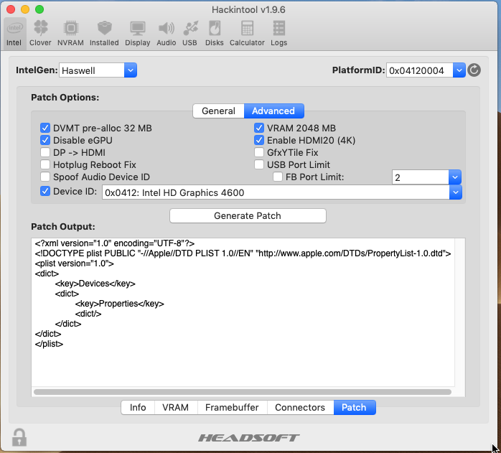Image resolution: width=501 pixels, height=453 pixels.
Task: Expand the Device ID dropdown arrow
Action: (456, 192)
